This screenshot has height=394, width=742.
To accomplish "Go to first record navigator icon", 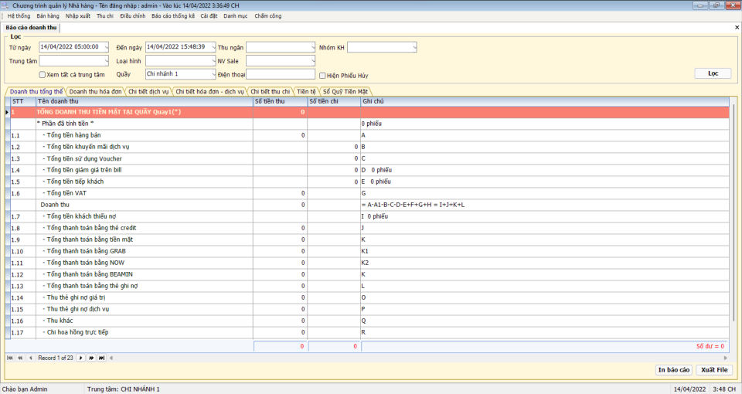I will pyautogui.click(x=9, y=358).
